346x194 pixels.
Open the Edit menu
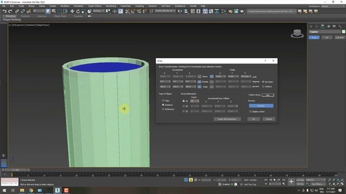coord(12,6)
